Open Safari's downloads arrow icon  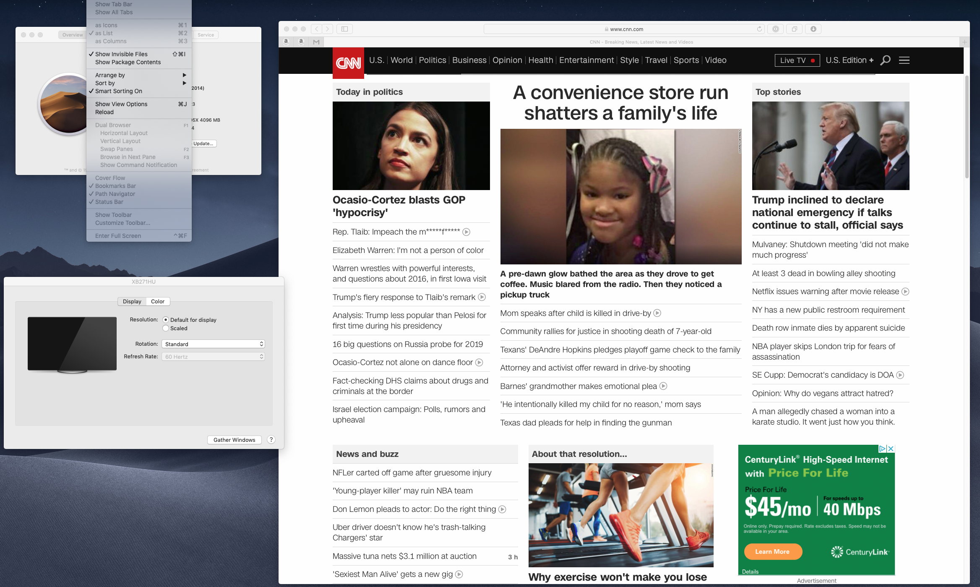(x=813, y=29)
